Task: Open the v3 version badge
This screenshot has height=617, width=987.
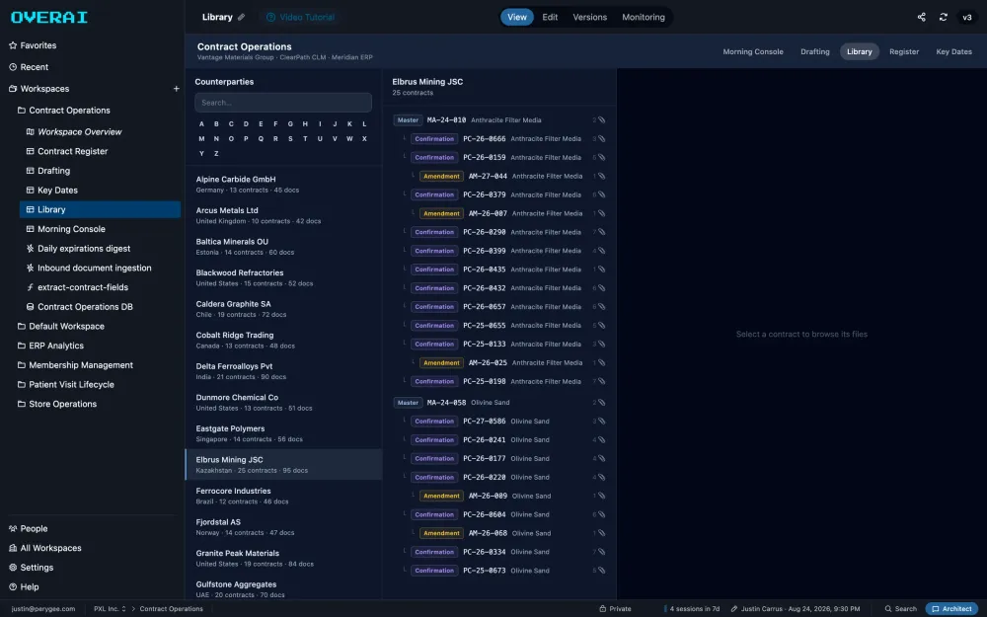Action: [x=967, y=17]
